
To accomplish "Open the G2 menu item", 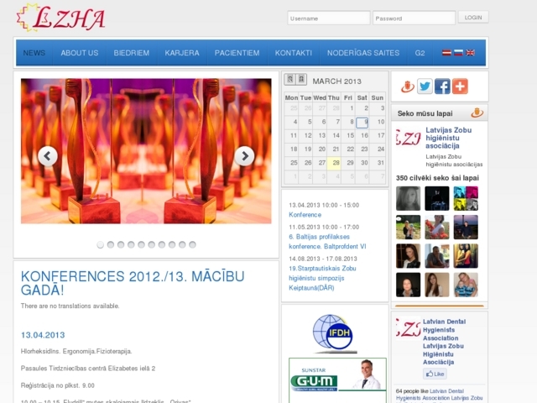I will pos(420,53).
